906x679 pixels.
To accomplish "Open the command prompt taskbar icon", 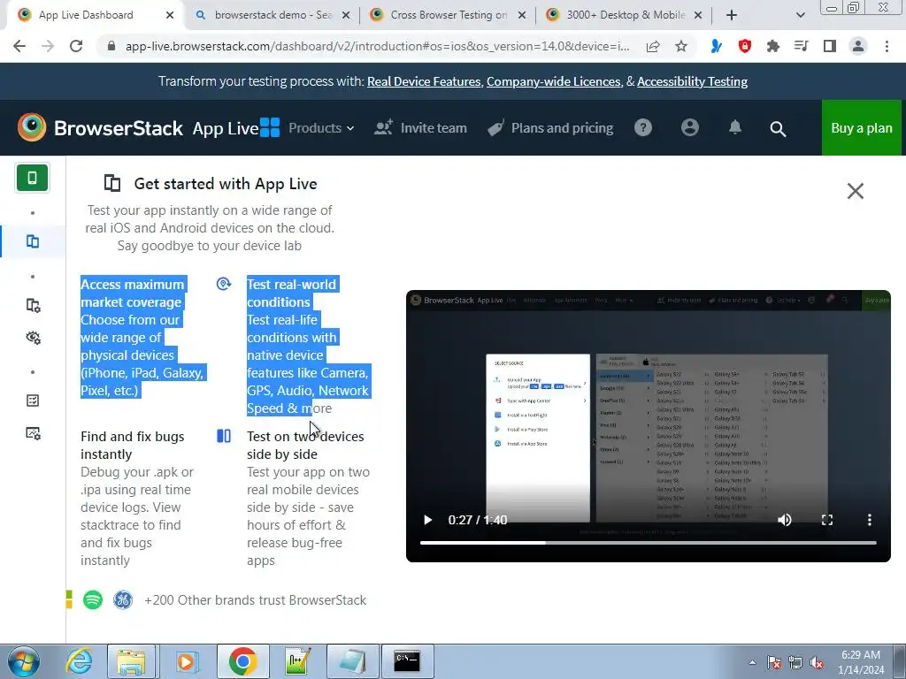I will pyautogui.click(x=407, y=661).
